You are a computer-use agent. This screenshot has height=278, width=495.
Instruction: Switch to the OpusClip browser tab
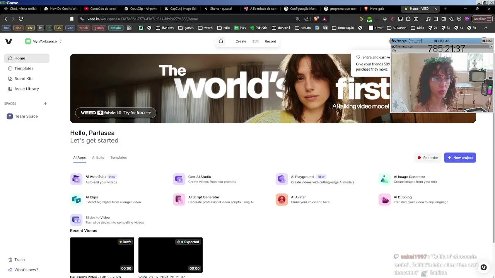141,8
